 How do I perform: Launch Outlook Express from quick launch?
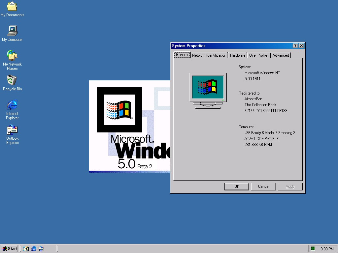(x=41, y=249)
